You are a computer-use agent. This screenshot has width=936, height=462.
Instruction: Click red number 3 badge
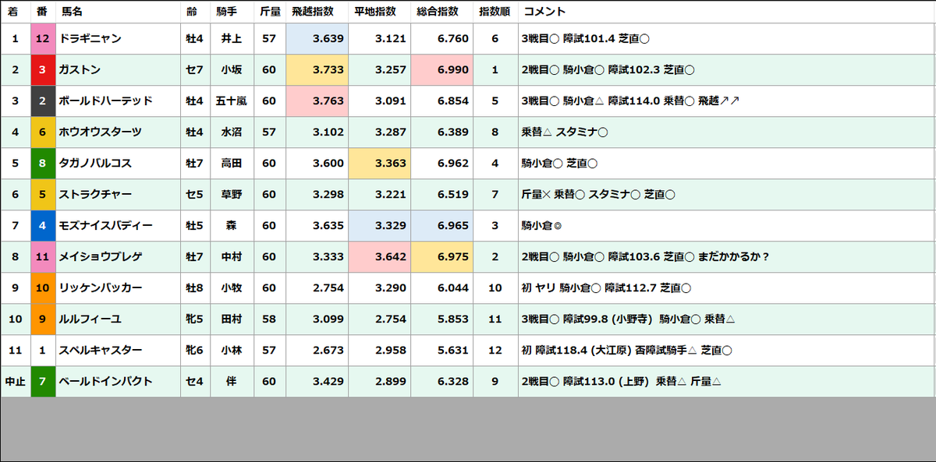click(43, 70)
